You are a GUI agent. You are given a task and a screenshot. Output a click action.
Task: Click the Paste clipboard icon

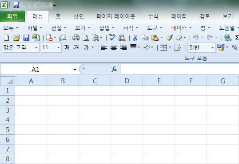tap(155, 38)
